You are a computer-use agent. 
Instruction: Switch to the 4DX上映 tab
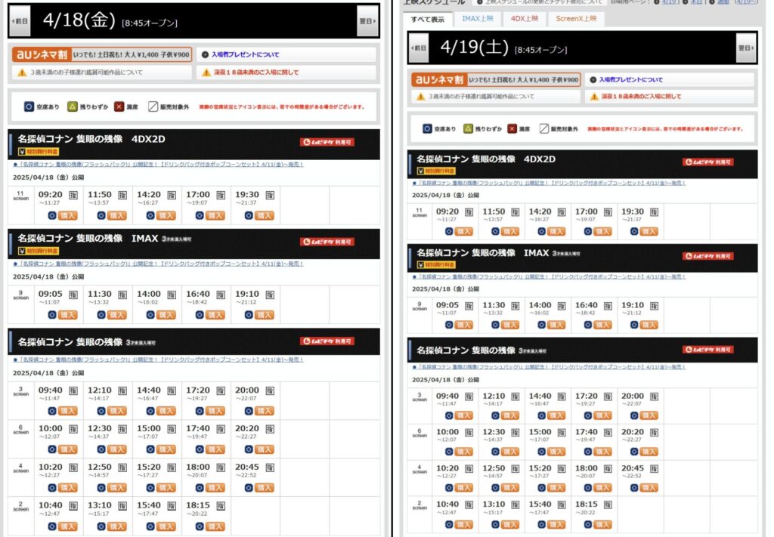pyautogui.click(x=525, y=19)
